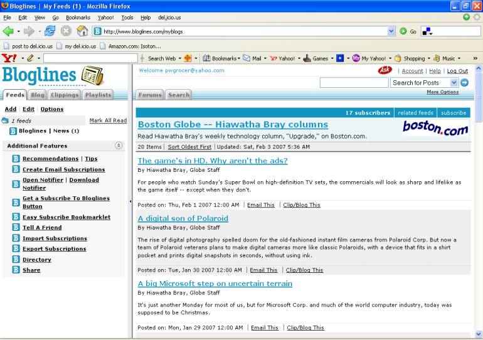The height and width of the screenshot is (340, 483).
Task: Click the boston.com logo image
Action: tap(435, 127)
